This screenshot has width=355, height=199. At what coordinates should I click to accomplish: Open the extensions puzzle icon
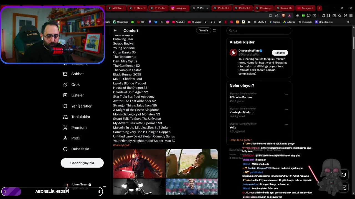[309, 15]
